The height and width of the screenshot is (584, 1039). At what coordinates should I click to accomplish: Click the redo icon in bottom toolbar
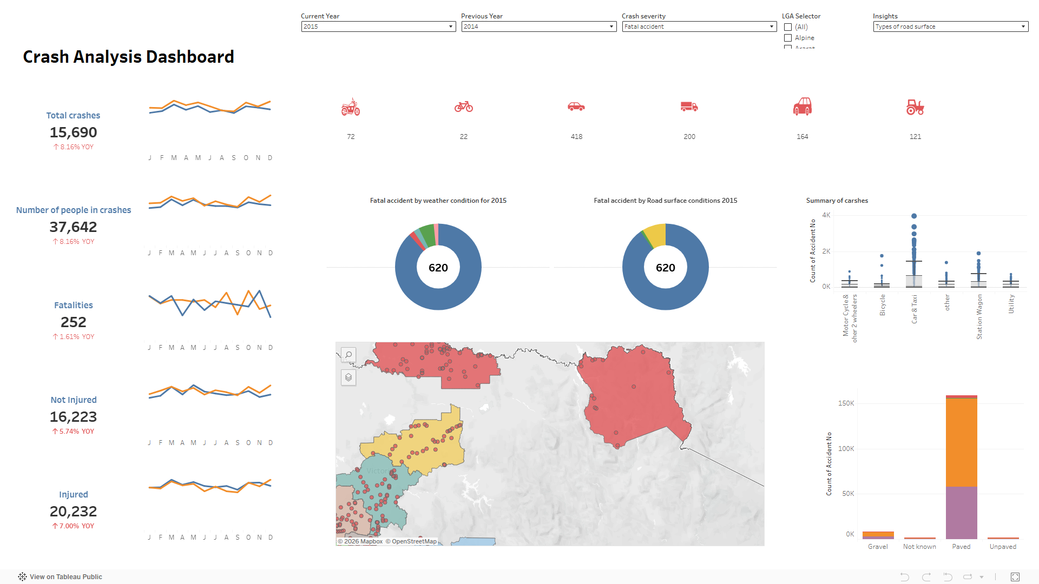click(926, 576)
